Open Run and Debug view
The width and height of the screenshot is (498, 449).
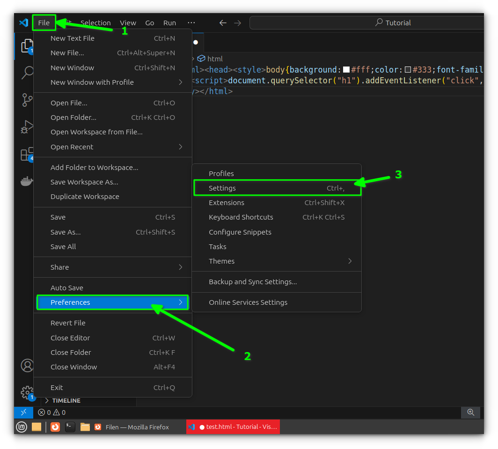(x=27, y=127)
